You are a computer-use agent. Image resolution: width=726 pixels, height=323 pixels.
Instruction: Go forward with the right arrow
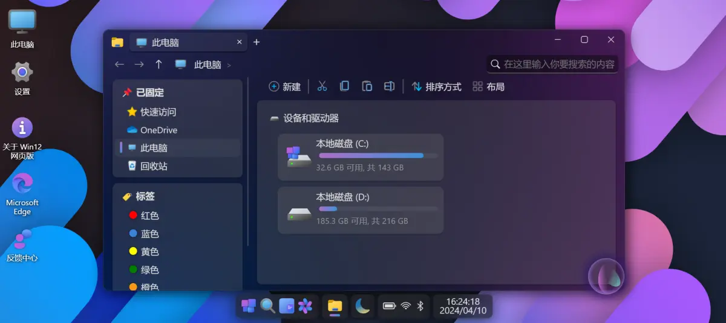pyautogui.click(x=139, y=65)
